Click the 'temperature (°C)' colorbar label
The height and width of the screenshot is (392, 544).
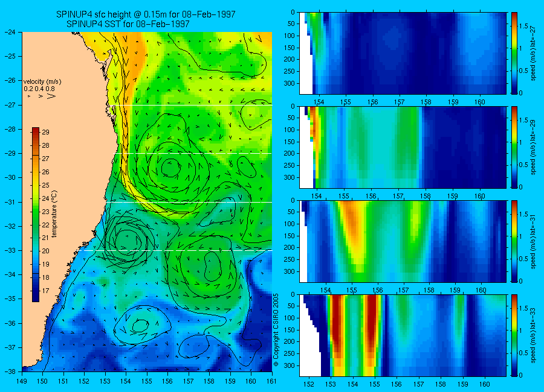pos(54,214)
